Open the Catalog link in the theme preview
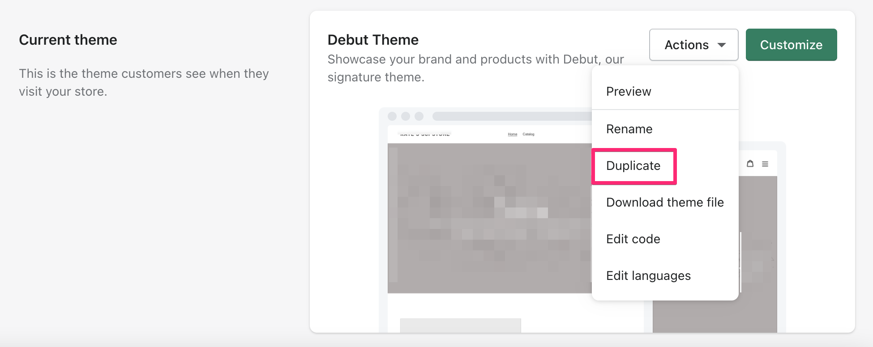The image size is (873, 347). click(x=528, y=134)
